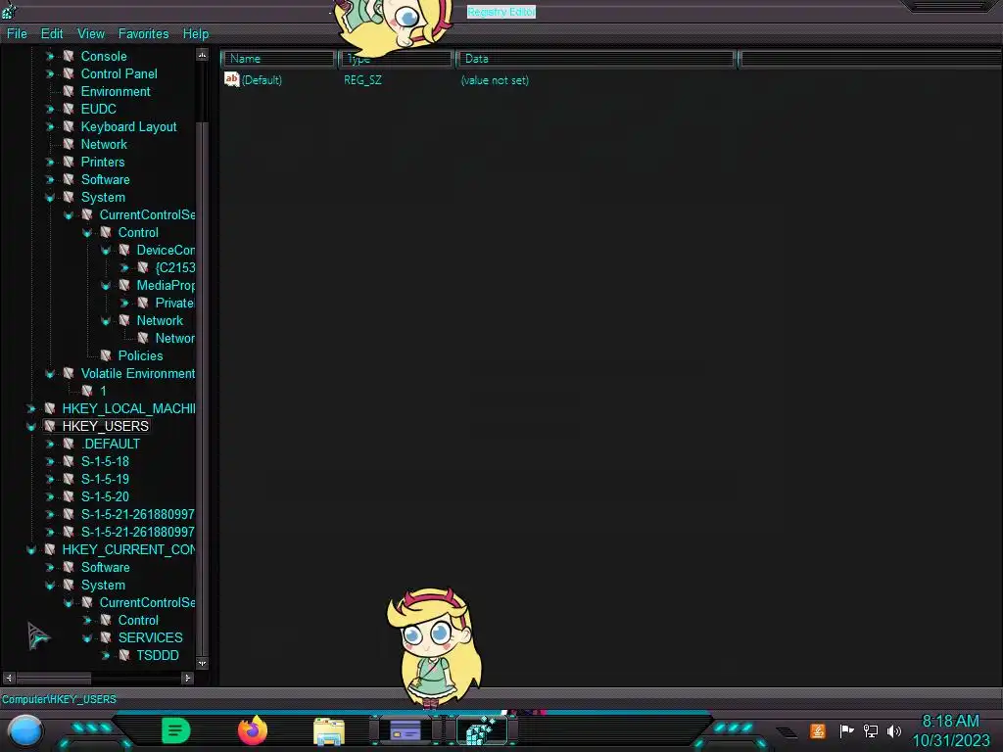Open the green notes app on taskbar
The width and height of the screenshot is (1003, 752).
(176, 730)
